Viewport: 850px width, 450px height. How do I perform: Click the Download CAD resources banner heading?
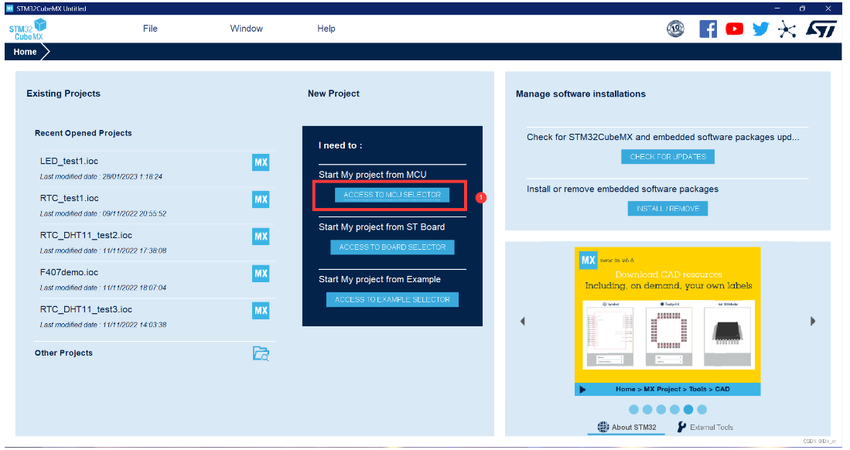pyautogui.click(x=668, y=274)
